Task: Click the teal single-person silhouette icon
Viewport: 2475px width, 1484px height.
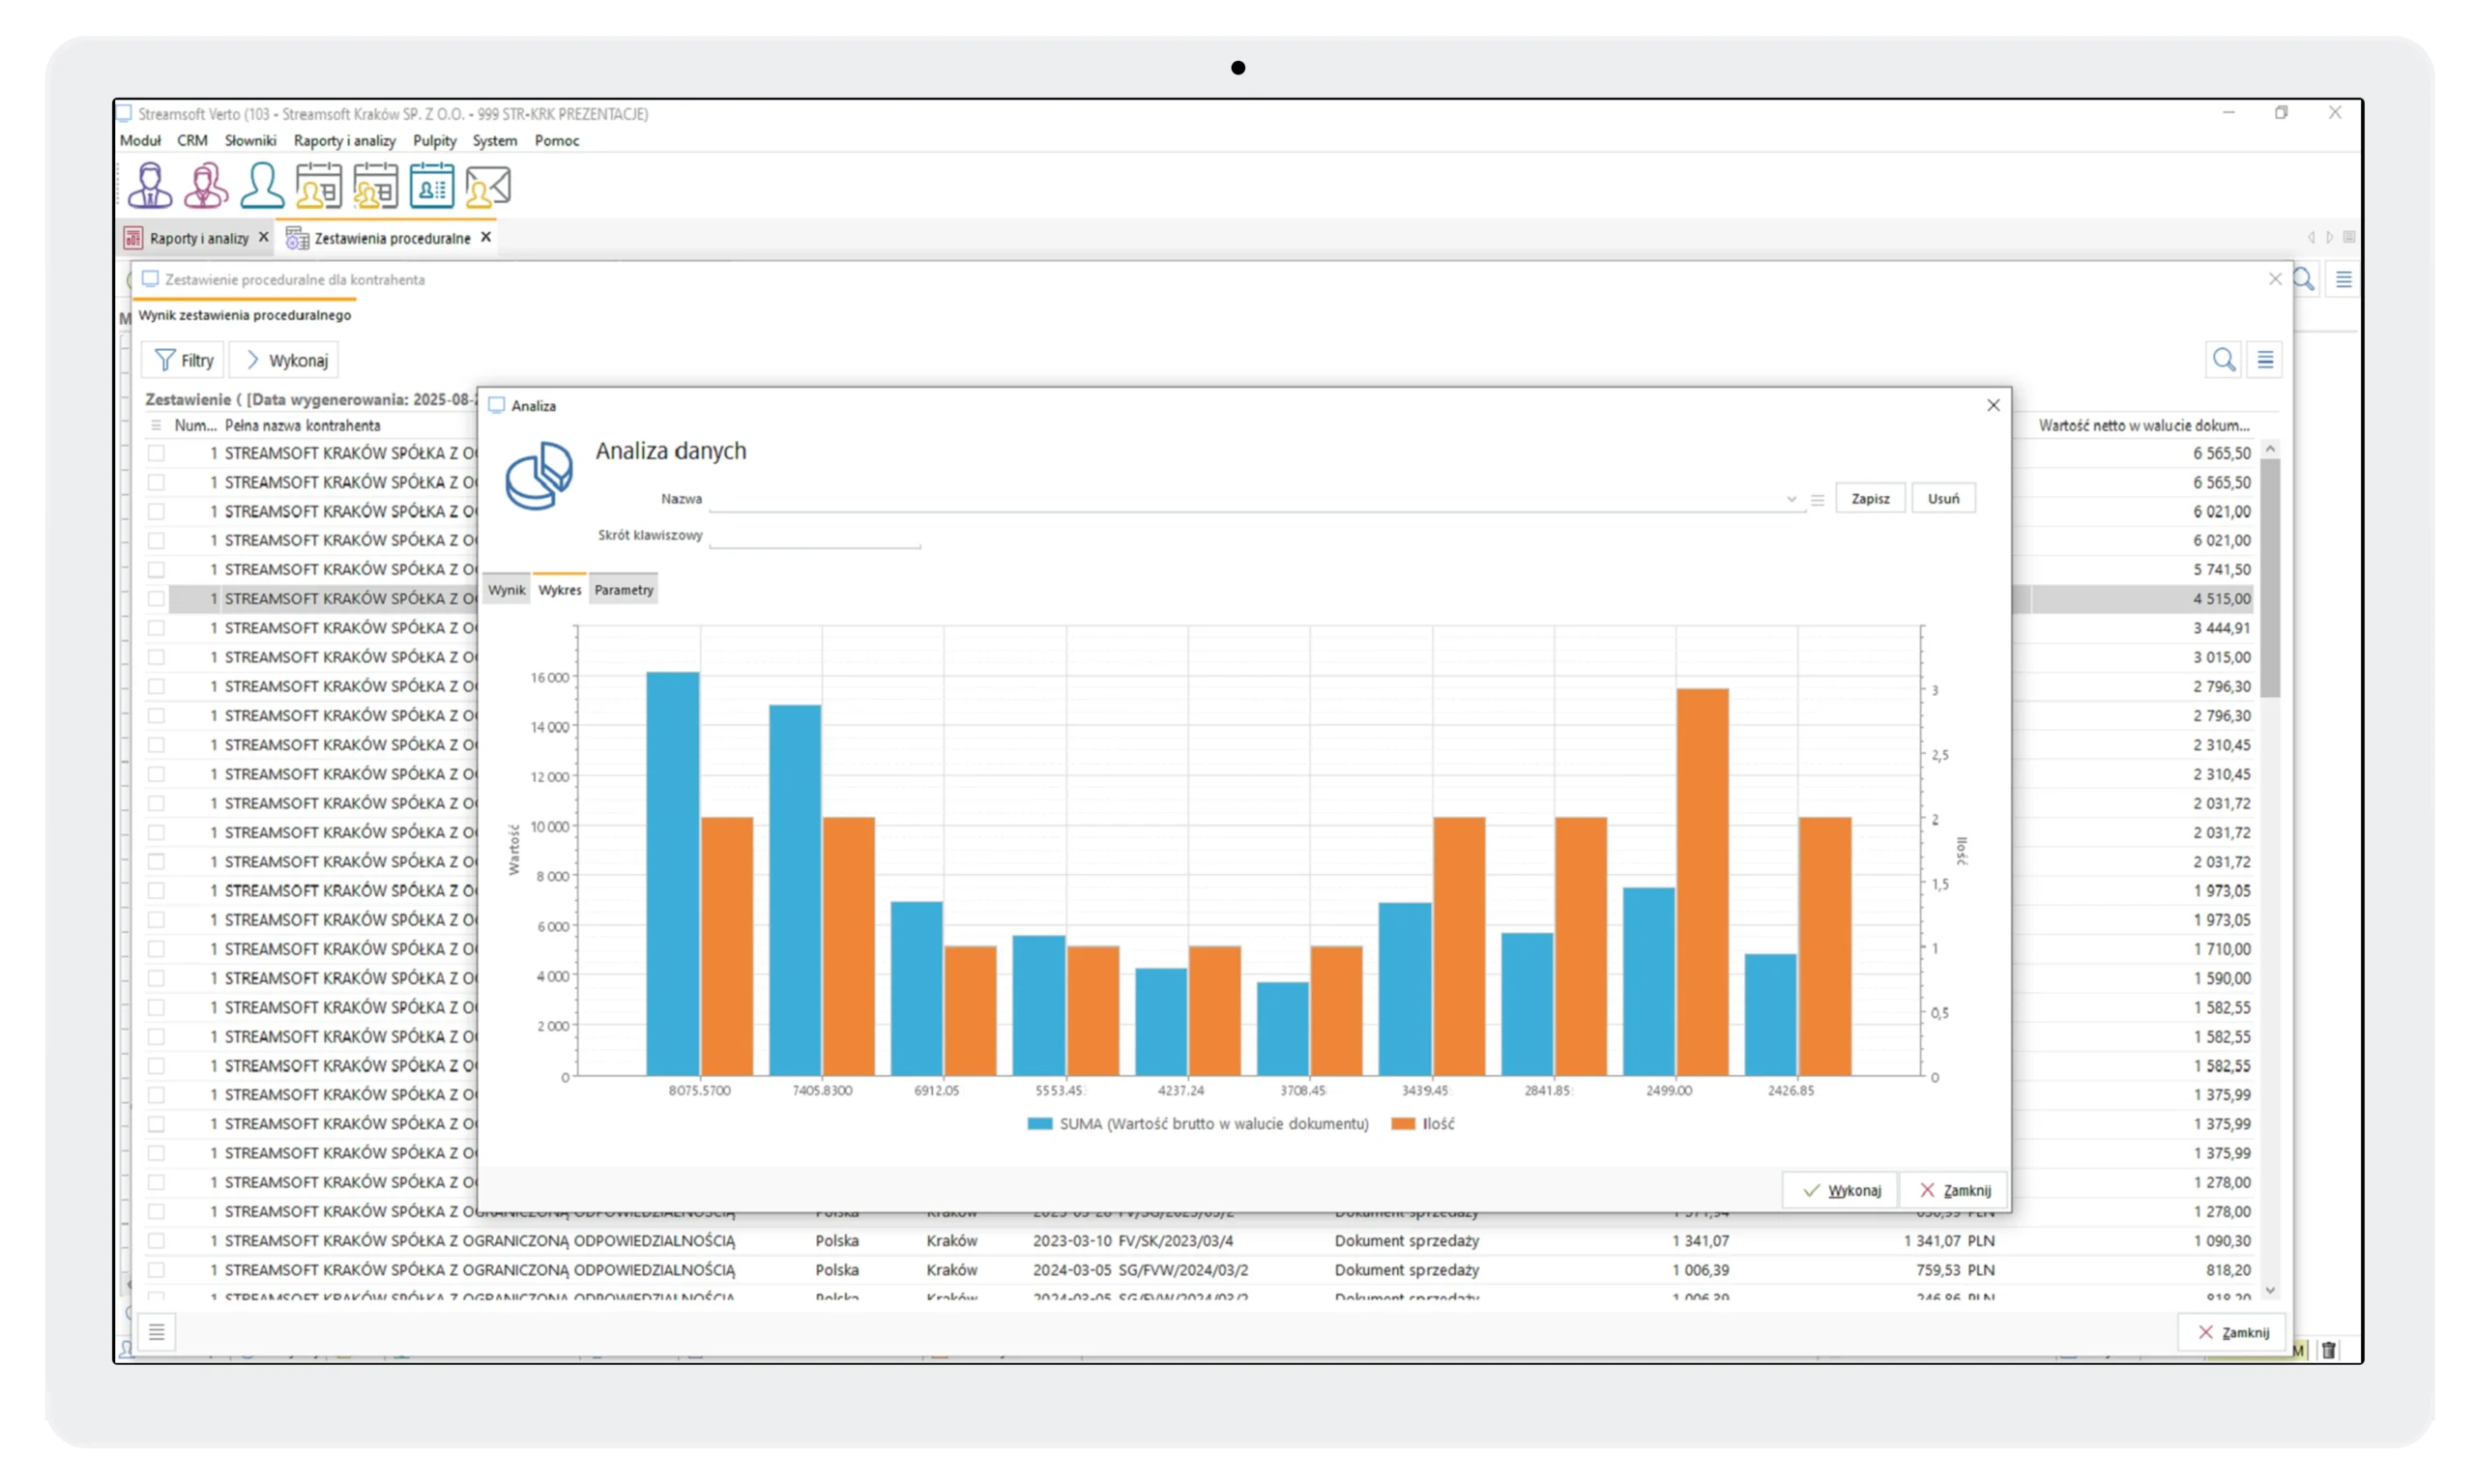Action: click(262, 186)
